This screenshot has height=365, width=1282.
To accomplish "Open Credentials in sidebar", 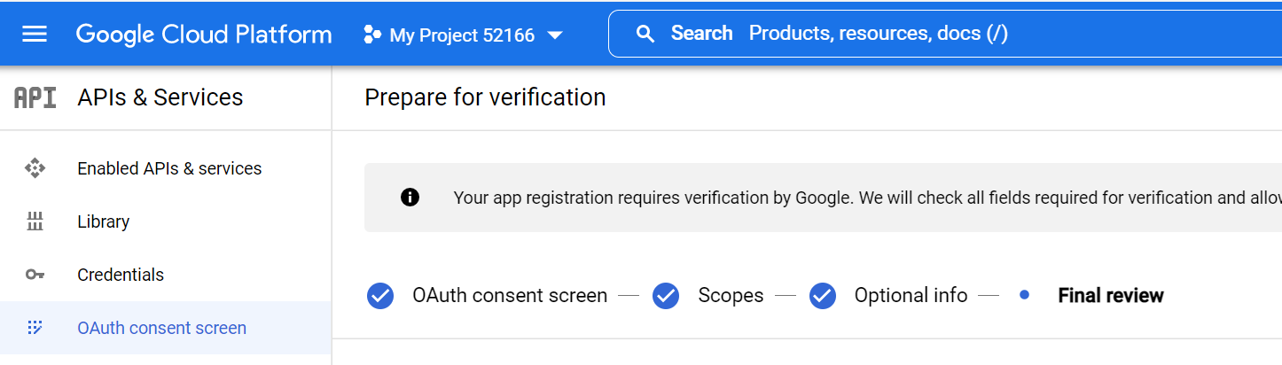I will [166, 275].
